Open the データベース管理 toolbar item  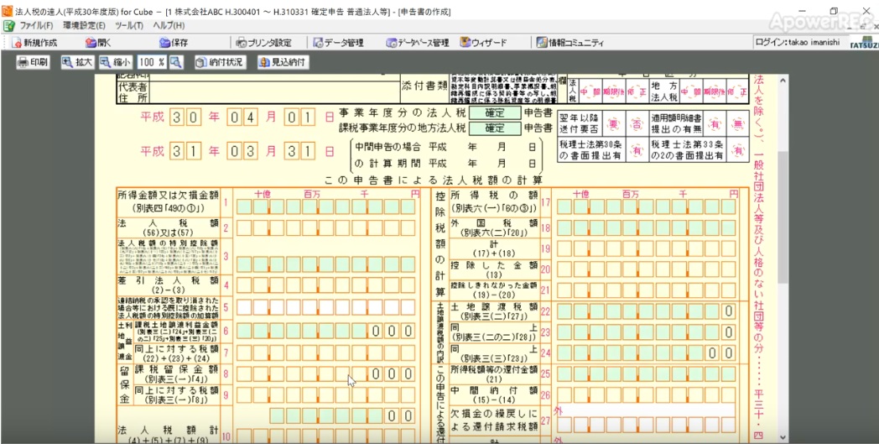click(417, 43)
